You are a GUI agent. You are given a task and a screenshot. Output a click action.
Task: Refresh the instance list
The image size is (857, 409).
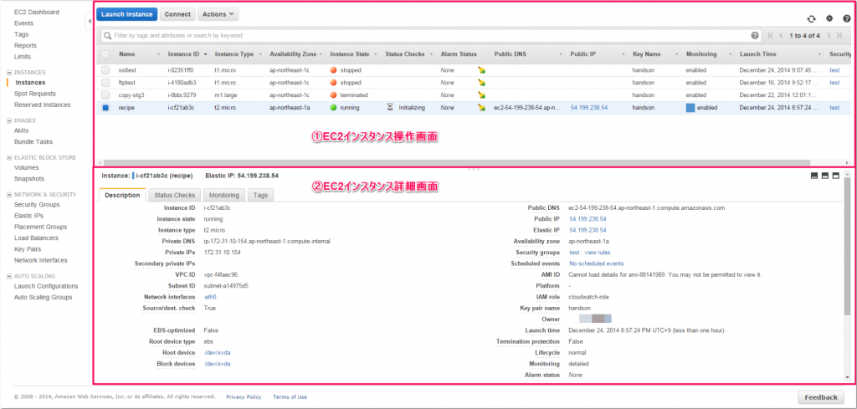(811, 18)
